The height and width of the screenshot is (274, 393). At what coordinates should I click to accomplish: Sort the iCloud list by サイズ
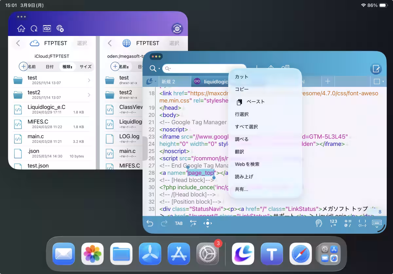coord(85,67)
